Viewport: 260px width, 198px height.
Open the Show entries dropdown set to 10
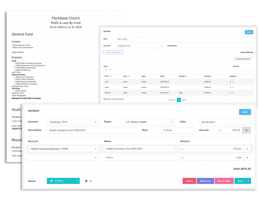[107, 69]
